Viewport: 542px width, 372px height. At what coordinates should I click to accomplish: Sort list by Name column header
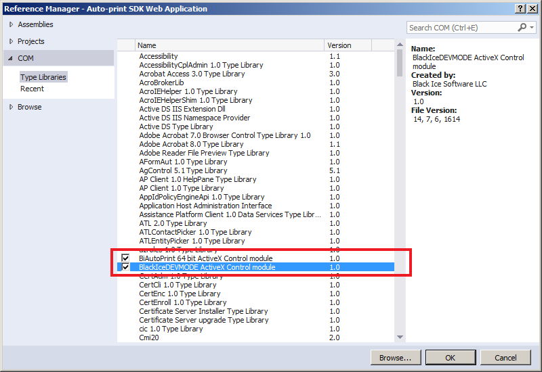point(230,45)
